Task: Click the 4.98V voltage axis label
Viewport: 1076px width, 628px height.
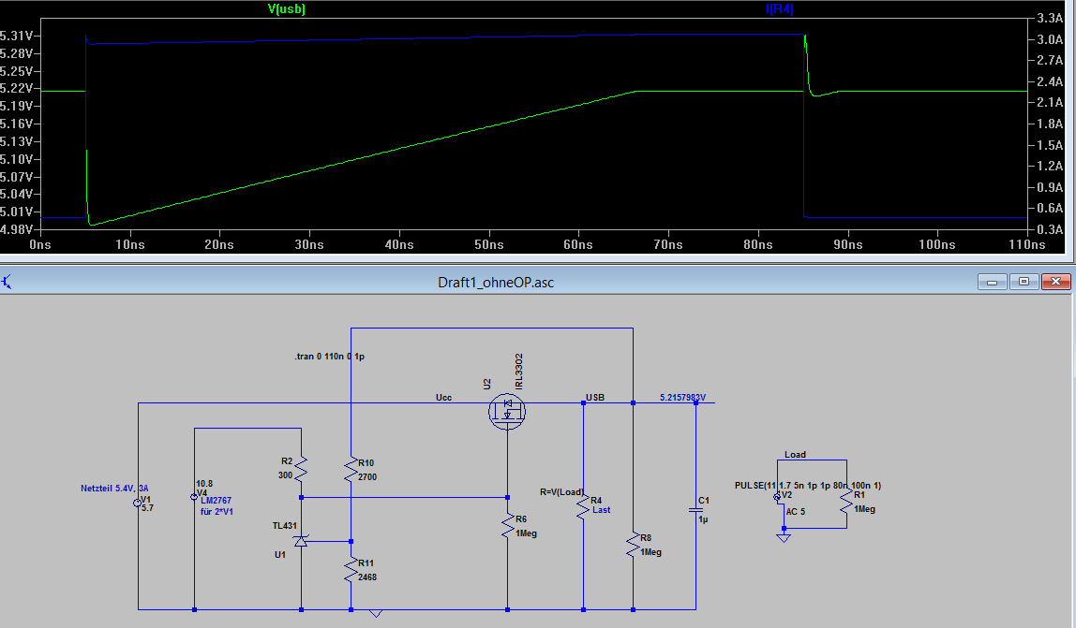Action: tap(17, 229)
